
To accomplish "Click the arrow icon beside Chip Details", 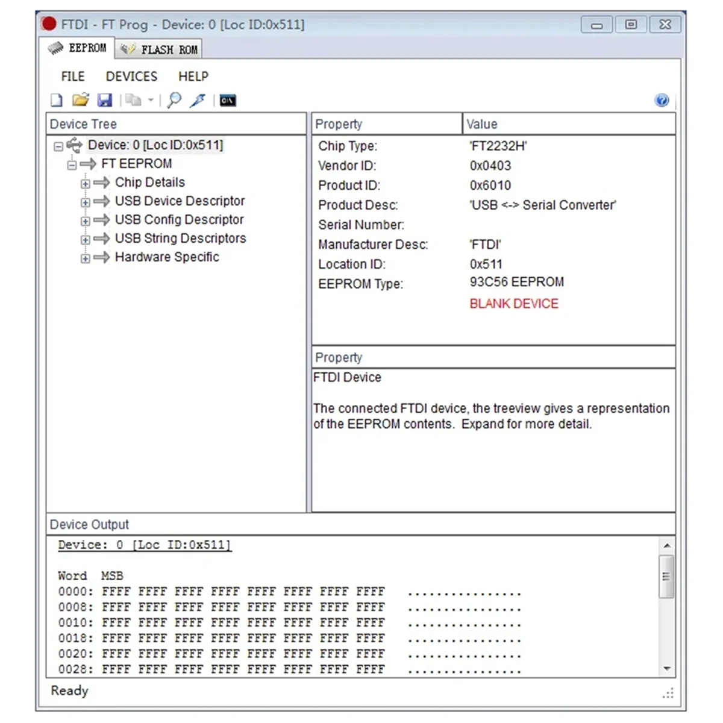I will 102,183.
